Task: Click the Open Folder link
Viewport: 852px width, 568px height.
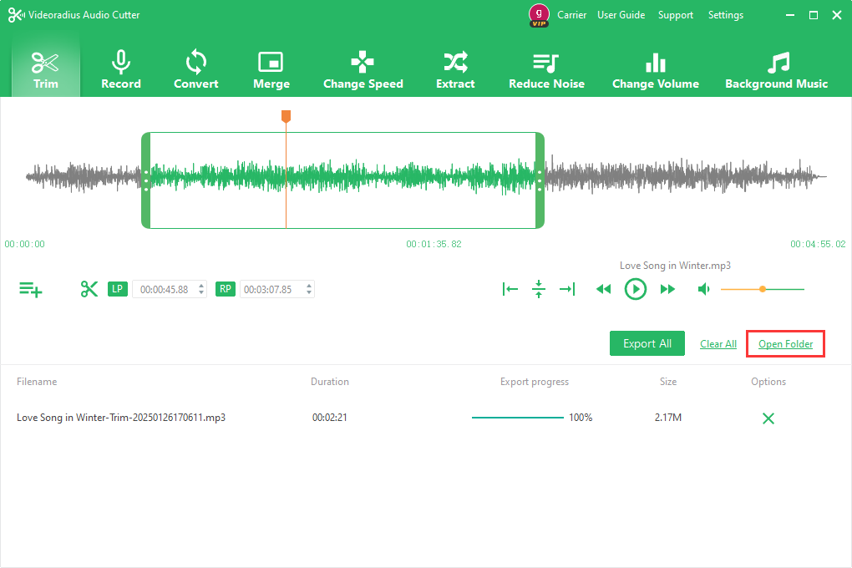Action: tap(786, 344)
